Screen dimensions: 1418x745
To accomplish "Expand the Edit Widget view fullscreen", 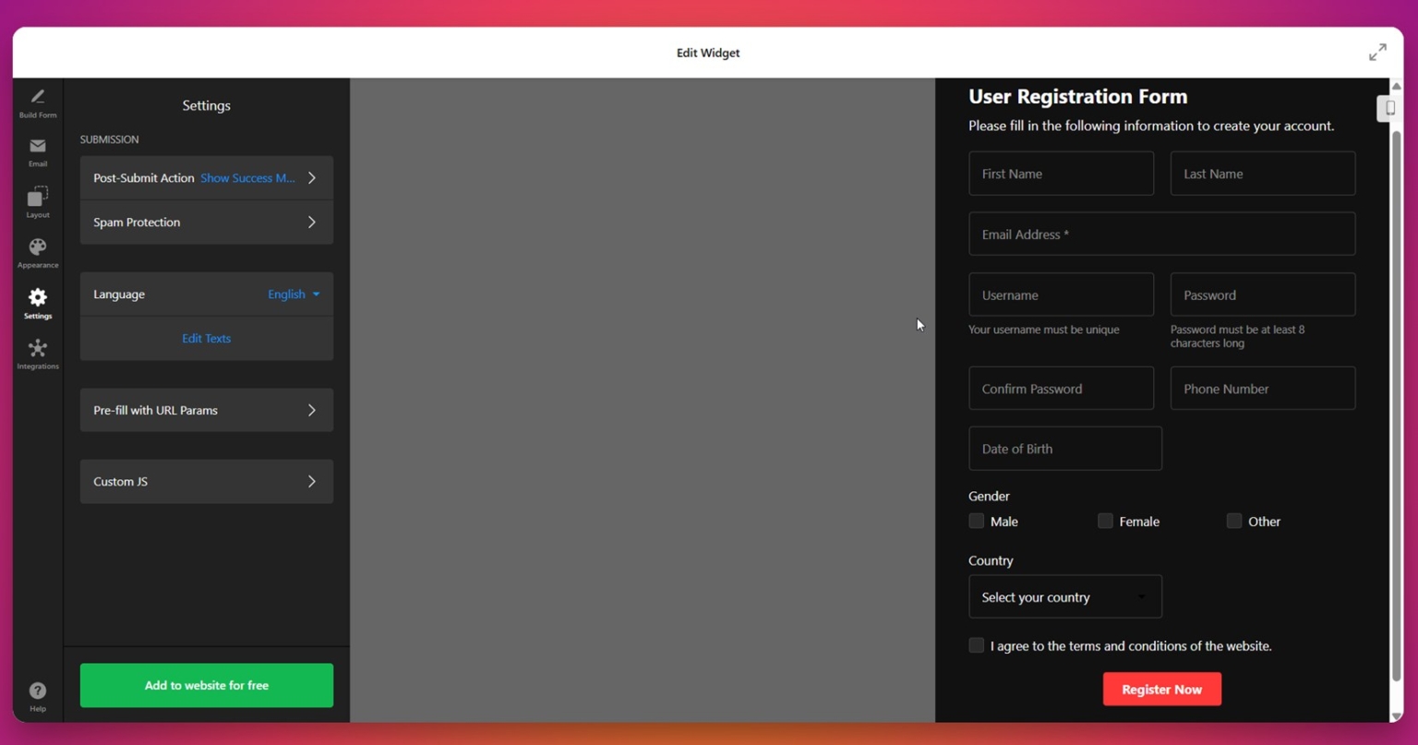I will coord(1376,52).
